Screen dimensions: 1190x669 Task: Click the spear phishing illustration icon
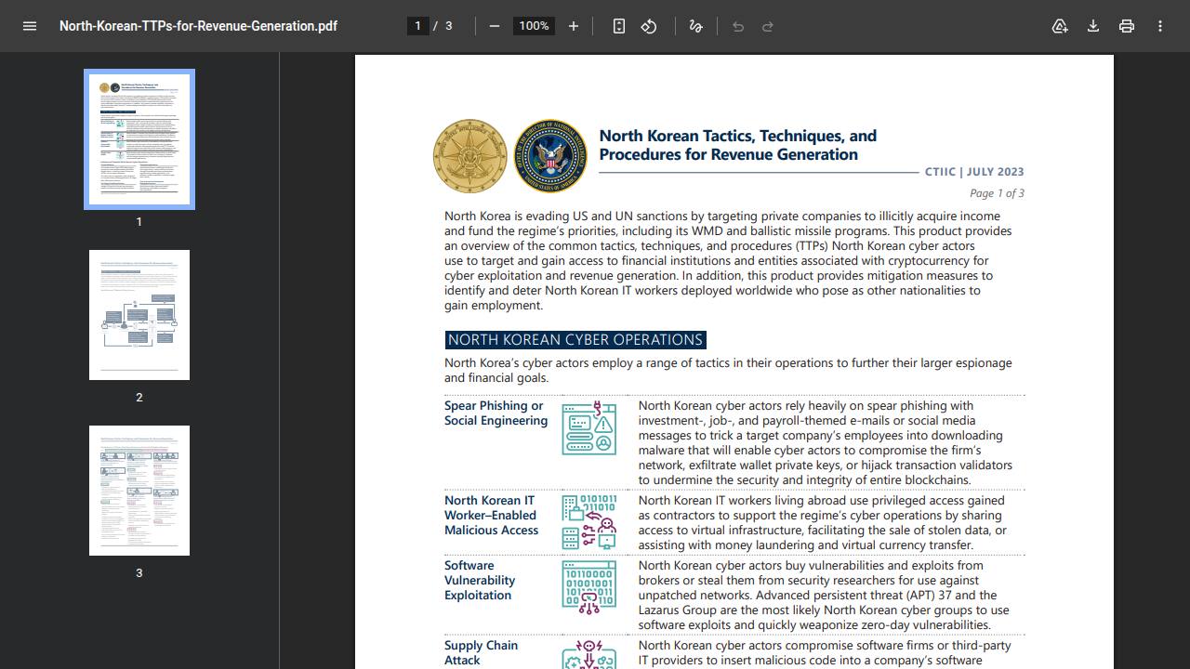coord(588,427)
